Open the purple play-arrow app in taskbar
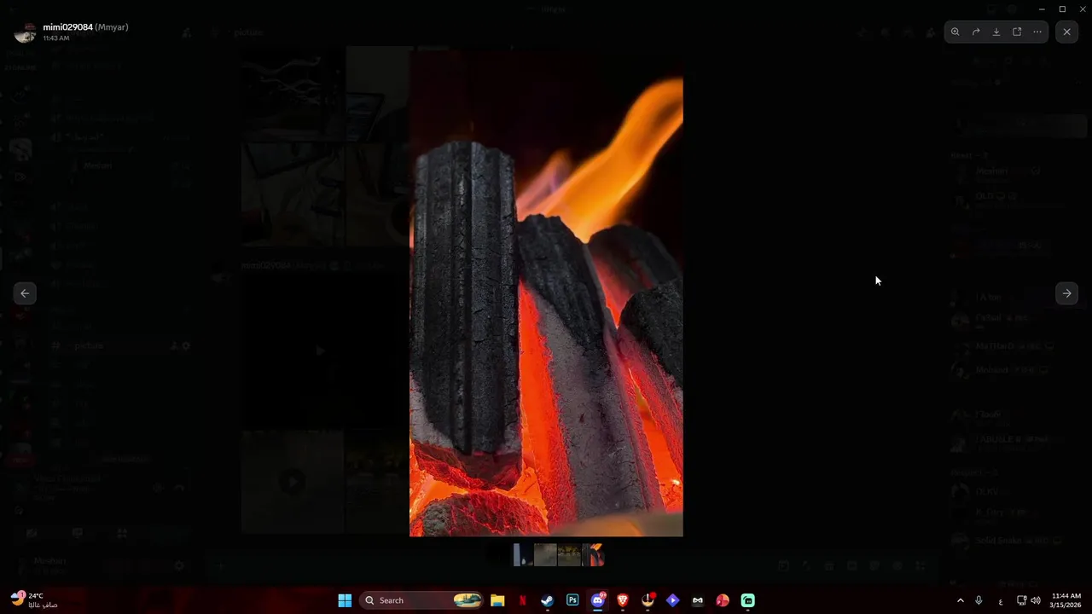The width and height of the screenshot is (1092, 614). 672,600
